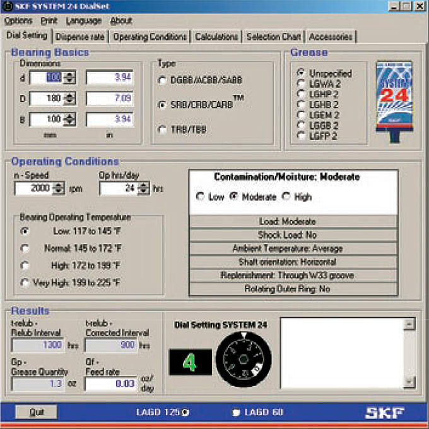Adjust the Op hrs/day spinner arrows
Image resolution: width=429 pixels, height=429 pixels.
tap(143, 188)
